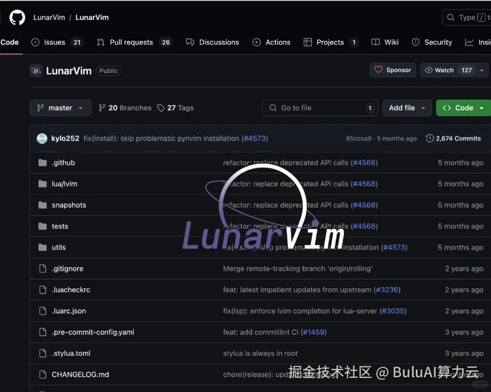Viewport: 491px width, 392px height.
Task: Open 'fix(lsp): enforce lvim completion' commit message
Action: tap(300, 311)
